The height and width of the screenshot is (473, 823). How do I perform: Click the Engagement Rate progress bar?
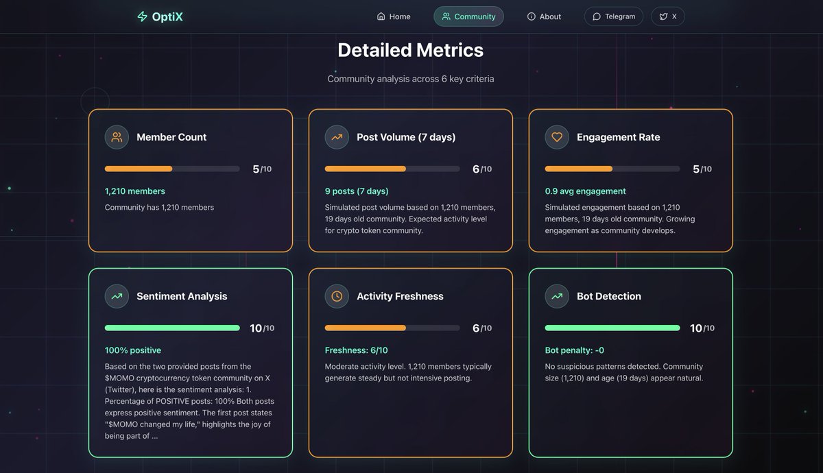click(x=612, y=169)
